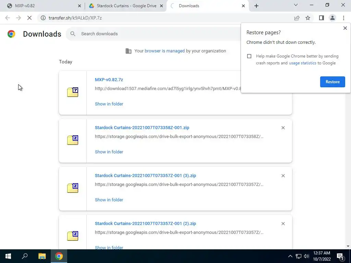
Task: Remove 073357Z-001 (3).zip from the list
Action: pos(283,176)
